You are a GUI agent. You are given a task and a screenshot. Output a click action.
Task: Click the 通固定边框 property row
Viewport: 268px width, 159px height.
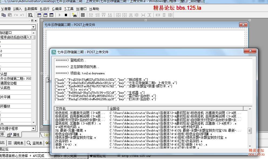16,83
